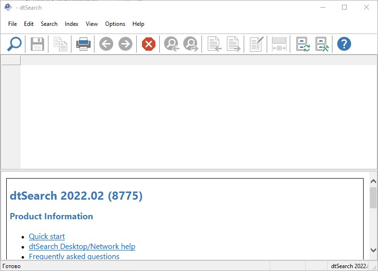The image size is (378, 271).
Task: Click the scrollbar down arrow
Action: 373,250
